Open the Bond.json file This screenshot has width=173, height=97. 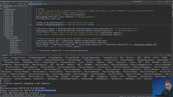click(x=14, y=42)
